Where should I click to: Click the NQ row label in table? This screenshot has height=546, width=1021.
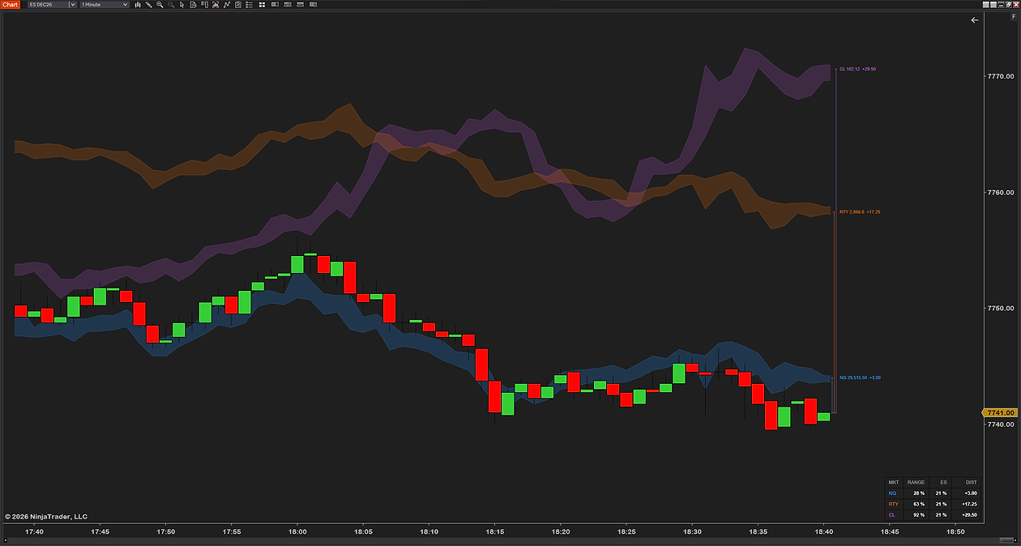892,493
